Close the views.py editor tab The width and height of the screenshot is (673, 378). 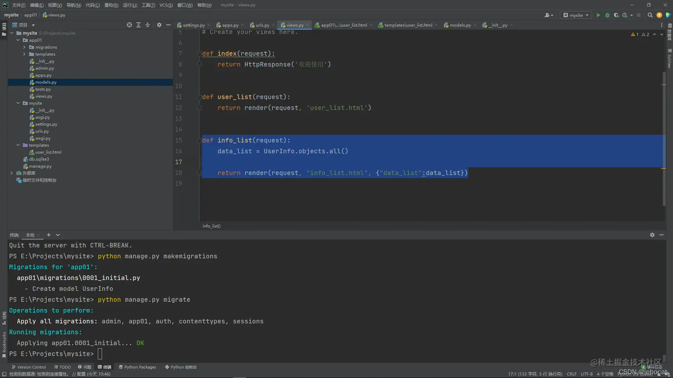308,25
